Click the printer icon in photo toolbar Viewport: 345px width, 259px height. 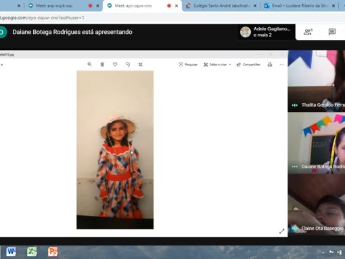tap(270, 64)
